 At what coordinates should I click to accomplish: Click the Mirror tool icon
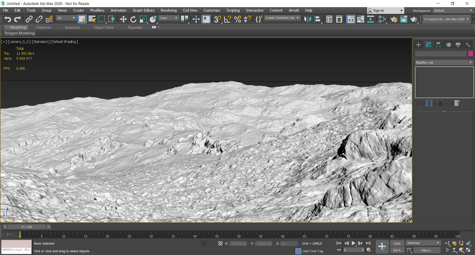[307, 19]
